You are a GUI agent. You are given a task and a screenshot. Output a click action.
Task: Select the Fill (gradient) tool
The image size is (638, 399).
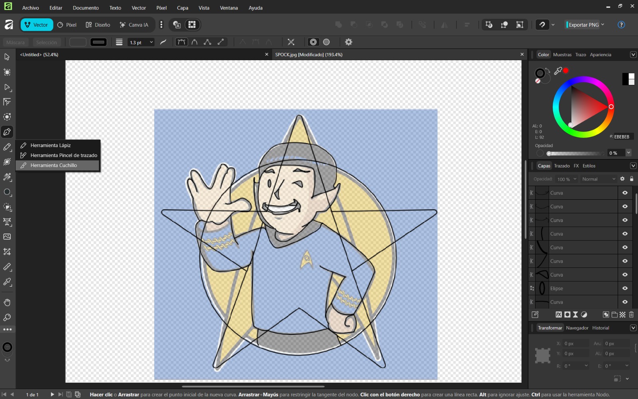click(7, 177)
